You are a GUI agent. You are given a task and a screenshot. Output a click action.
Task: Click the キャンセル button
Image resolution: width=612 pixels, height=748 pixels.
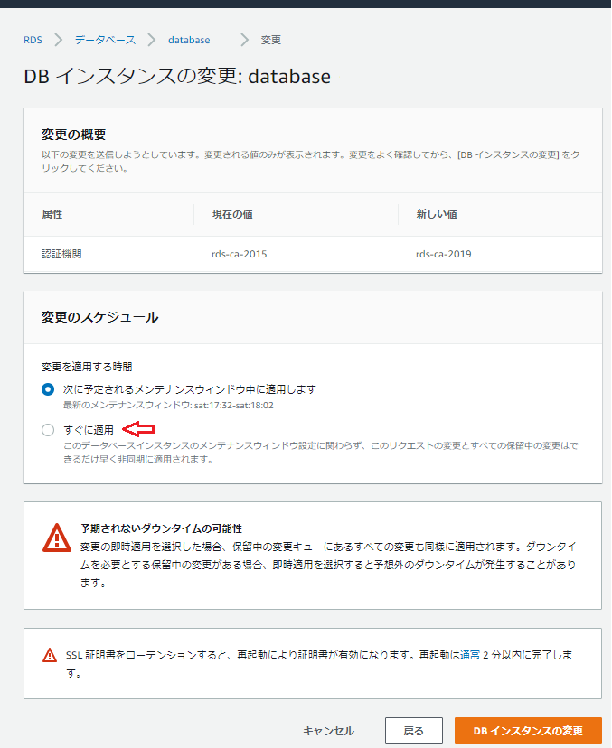point(329,731)
